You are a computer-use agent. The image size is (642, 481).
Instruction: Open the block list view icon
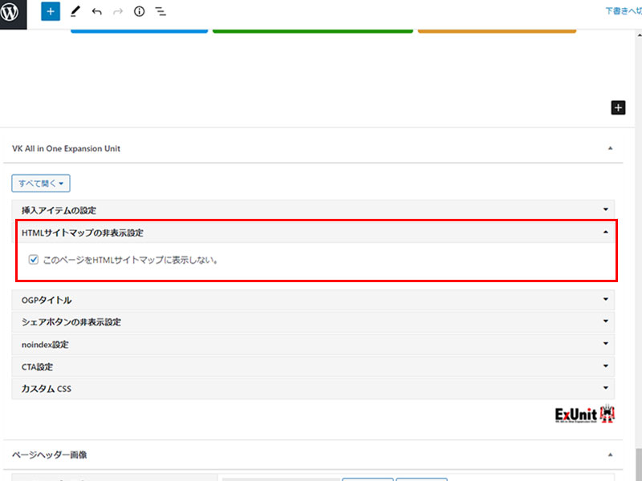click(160, 11)
